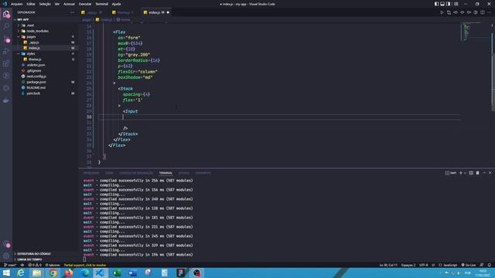Add a new terminal with plus icon
Screen dimensions: 495x278
[461, 173]
